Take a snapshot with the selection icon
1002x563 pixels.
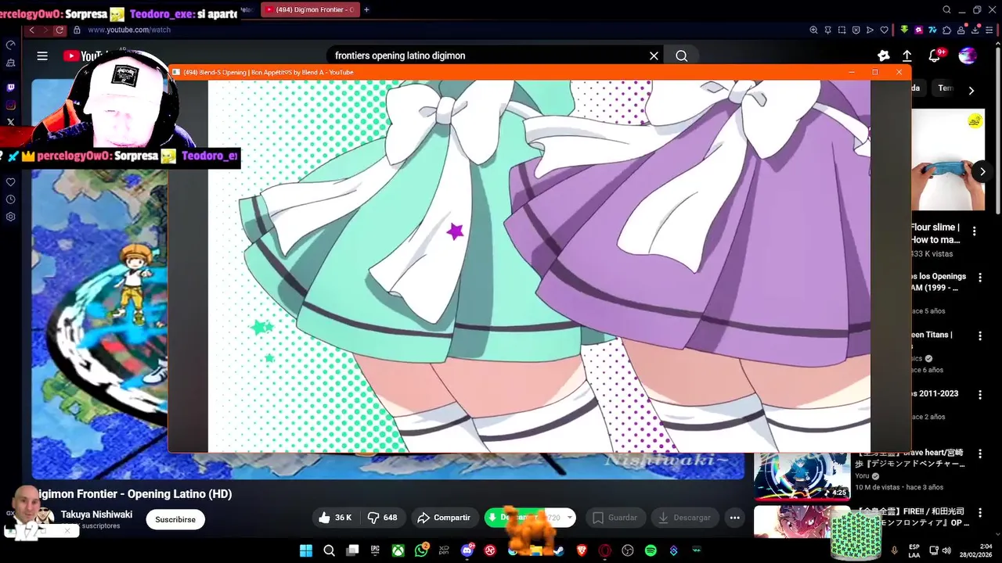pos(842,30)
